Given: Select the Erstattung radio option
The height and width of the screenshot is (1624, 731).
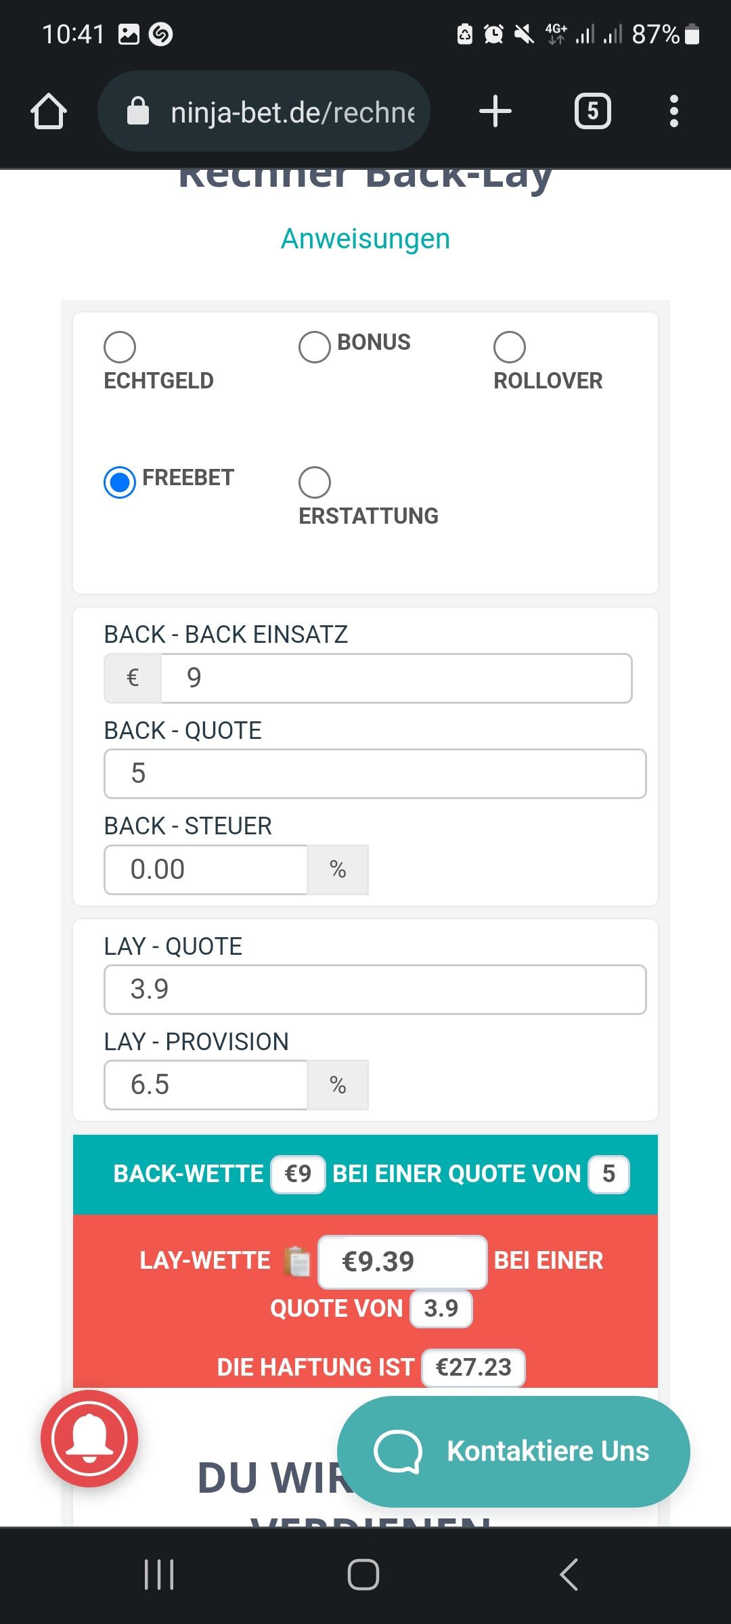Looking at the screenshot, I should pyautogui.click(x=315, y=482).
